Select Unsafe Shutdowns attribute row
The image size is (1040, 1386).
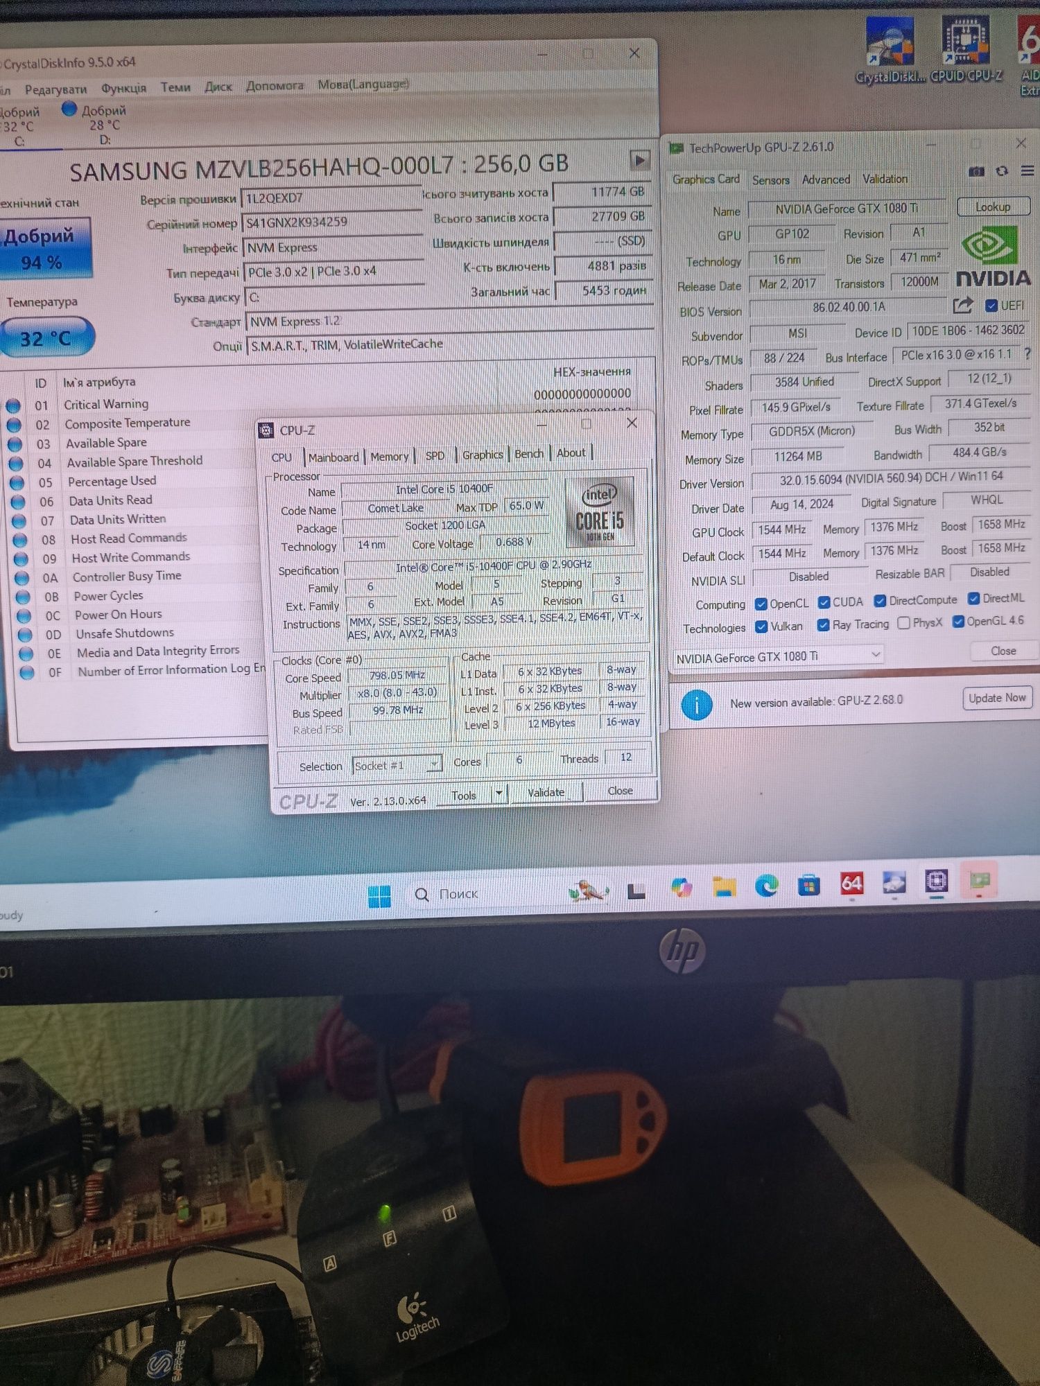click(139, 633)
